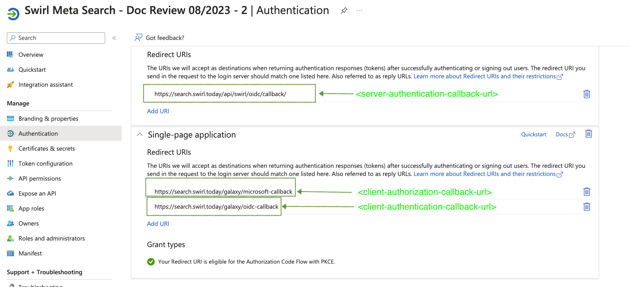Click the Owners people icon
The image size is (630, 287).
point(10,223)
